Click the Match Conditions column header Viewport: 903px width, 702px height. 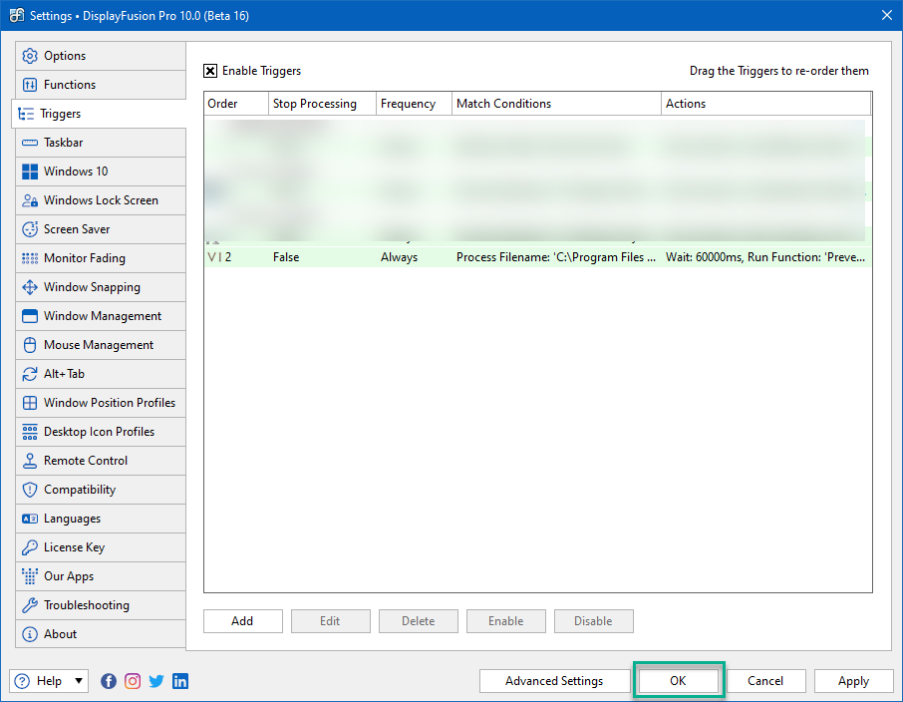556,104
